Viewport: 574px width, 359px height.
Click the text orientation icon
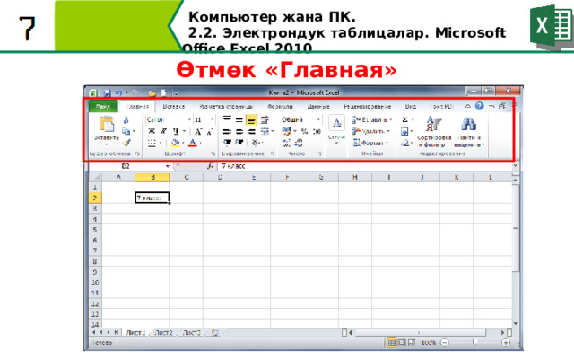(x=256, y=143)
